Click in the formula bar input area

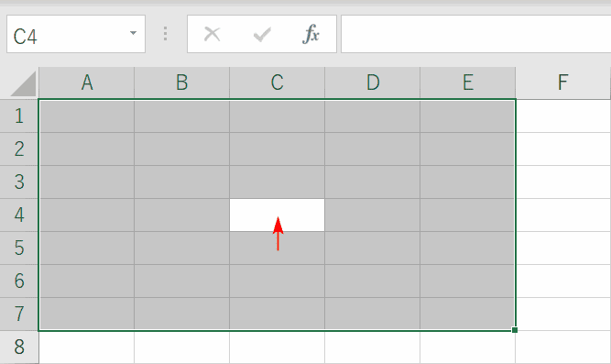475,34
